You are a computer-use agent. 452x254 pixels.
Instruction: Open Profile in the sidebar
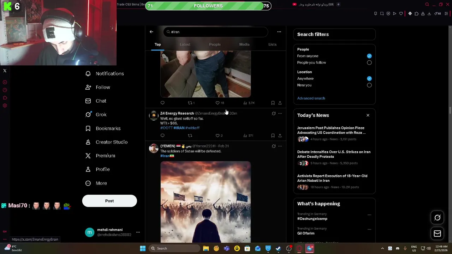click(97, 169)
